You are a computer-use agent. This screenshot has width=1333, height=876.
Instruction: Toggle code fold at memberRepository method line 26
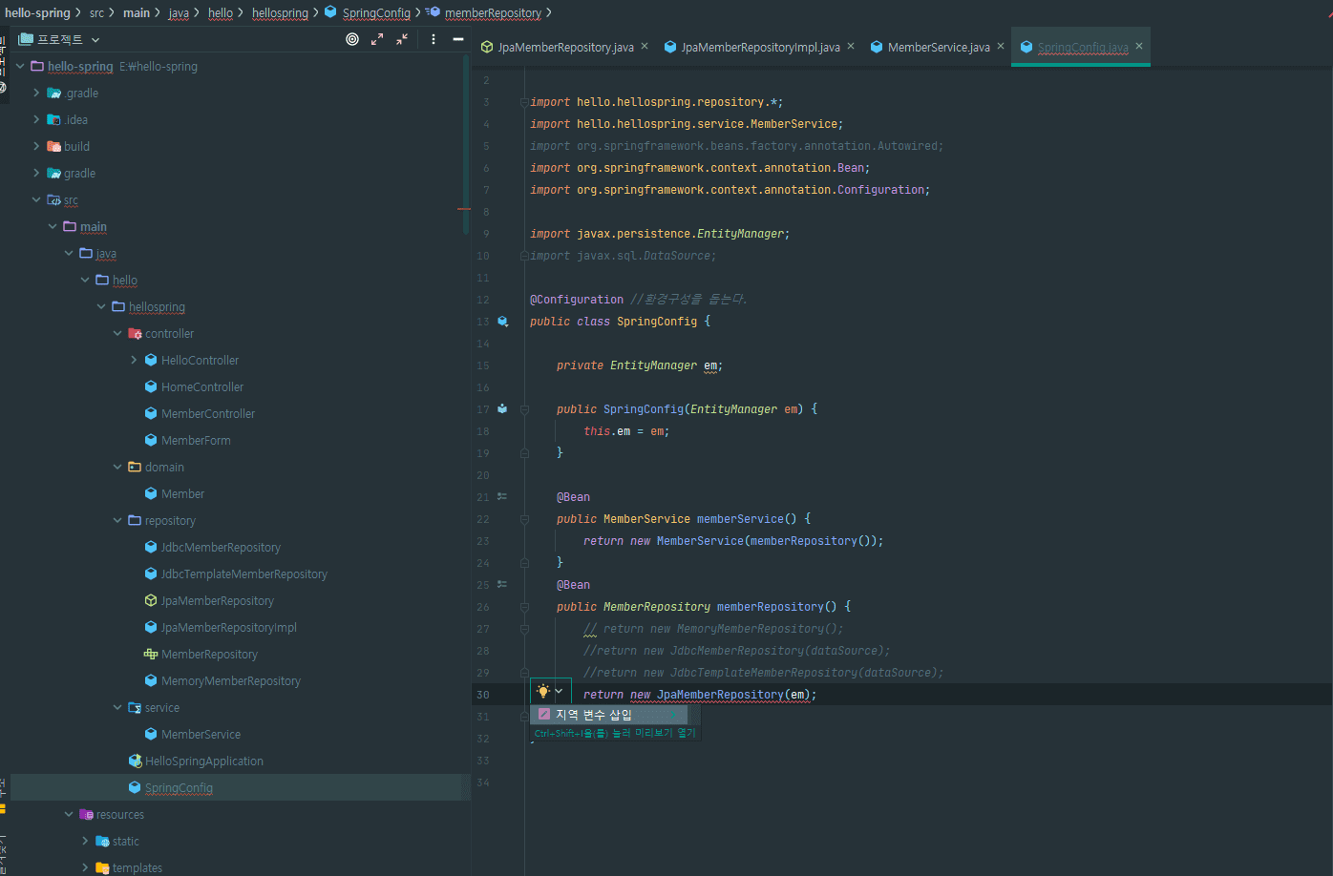point(524,607)
